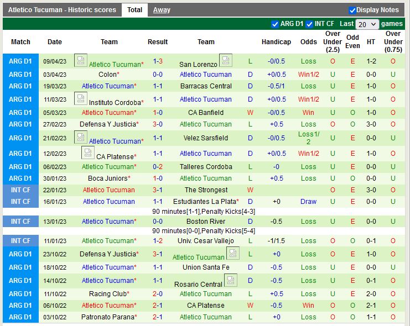
Task: Select the Odd Even column header
Action: tap(353, 42)
